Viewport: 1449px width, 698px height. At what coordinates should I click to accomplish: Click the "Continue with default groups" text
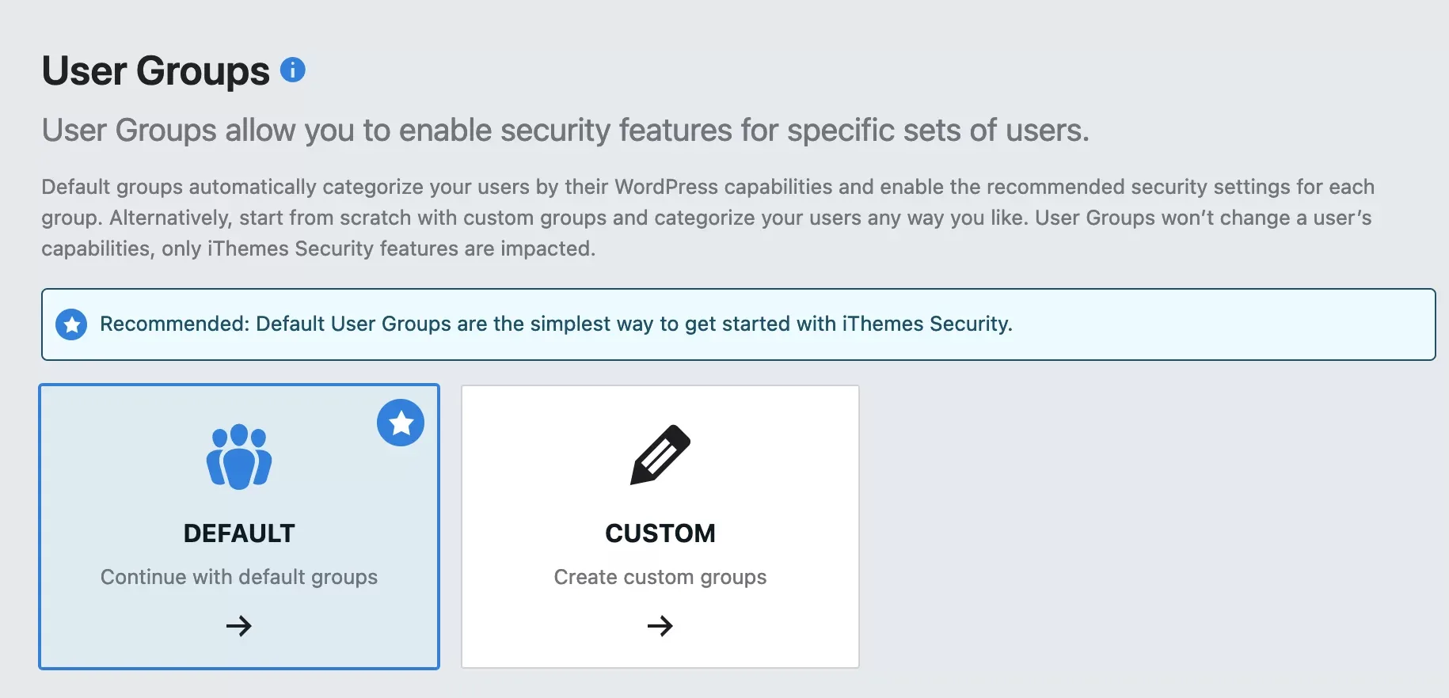(x=239, y=578)
